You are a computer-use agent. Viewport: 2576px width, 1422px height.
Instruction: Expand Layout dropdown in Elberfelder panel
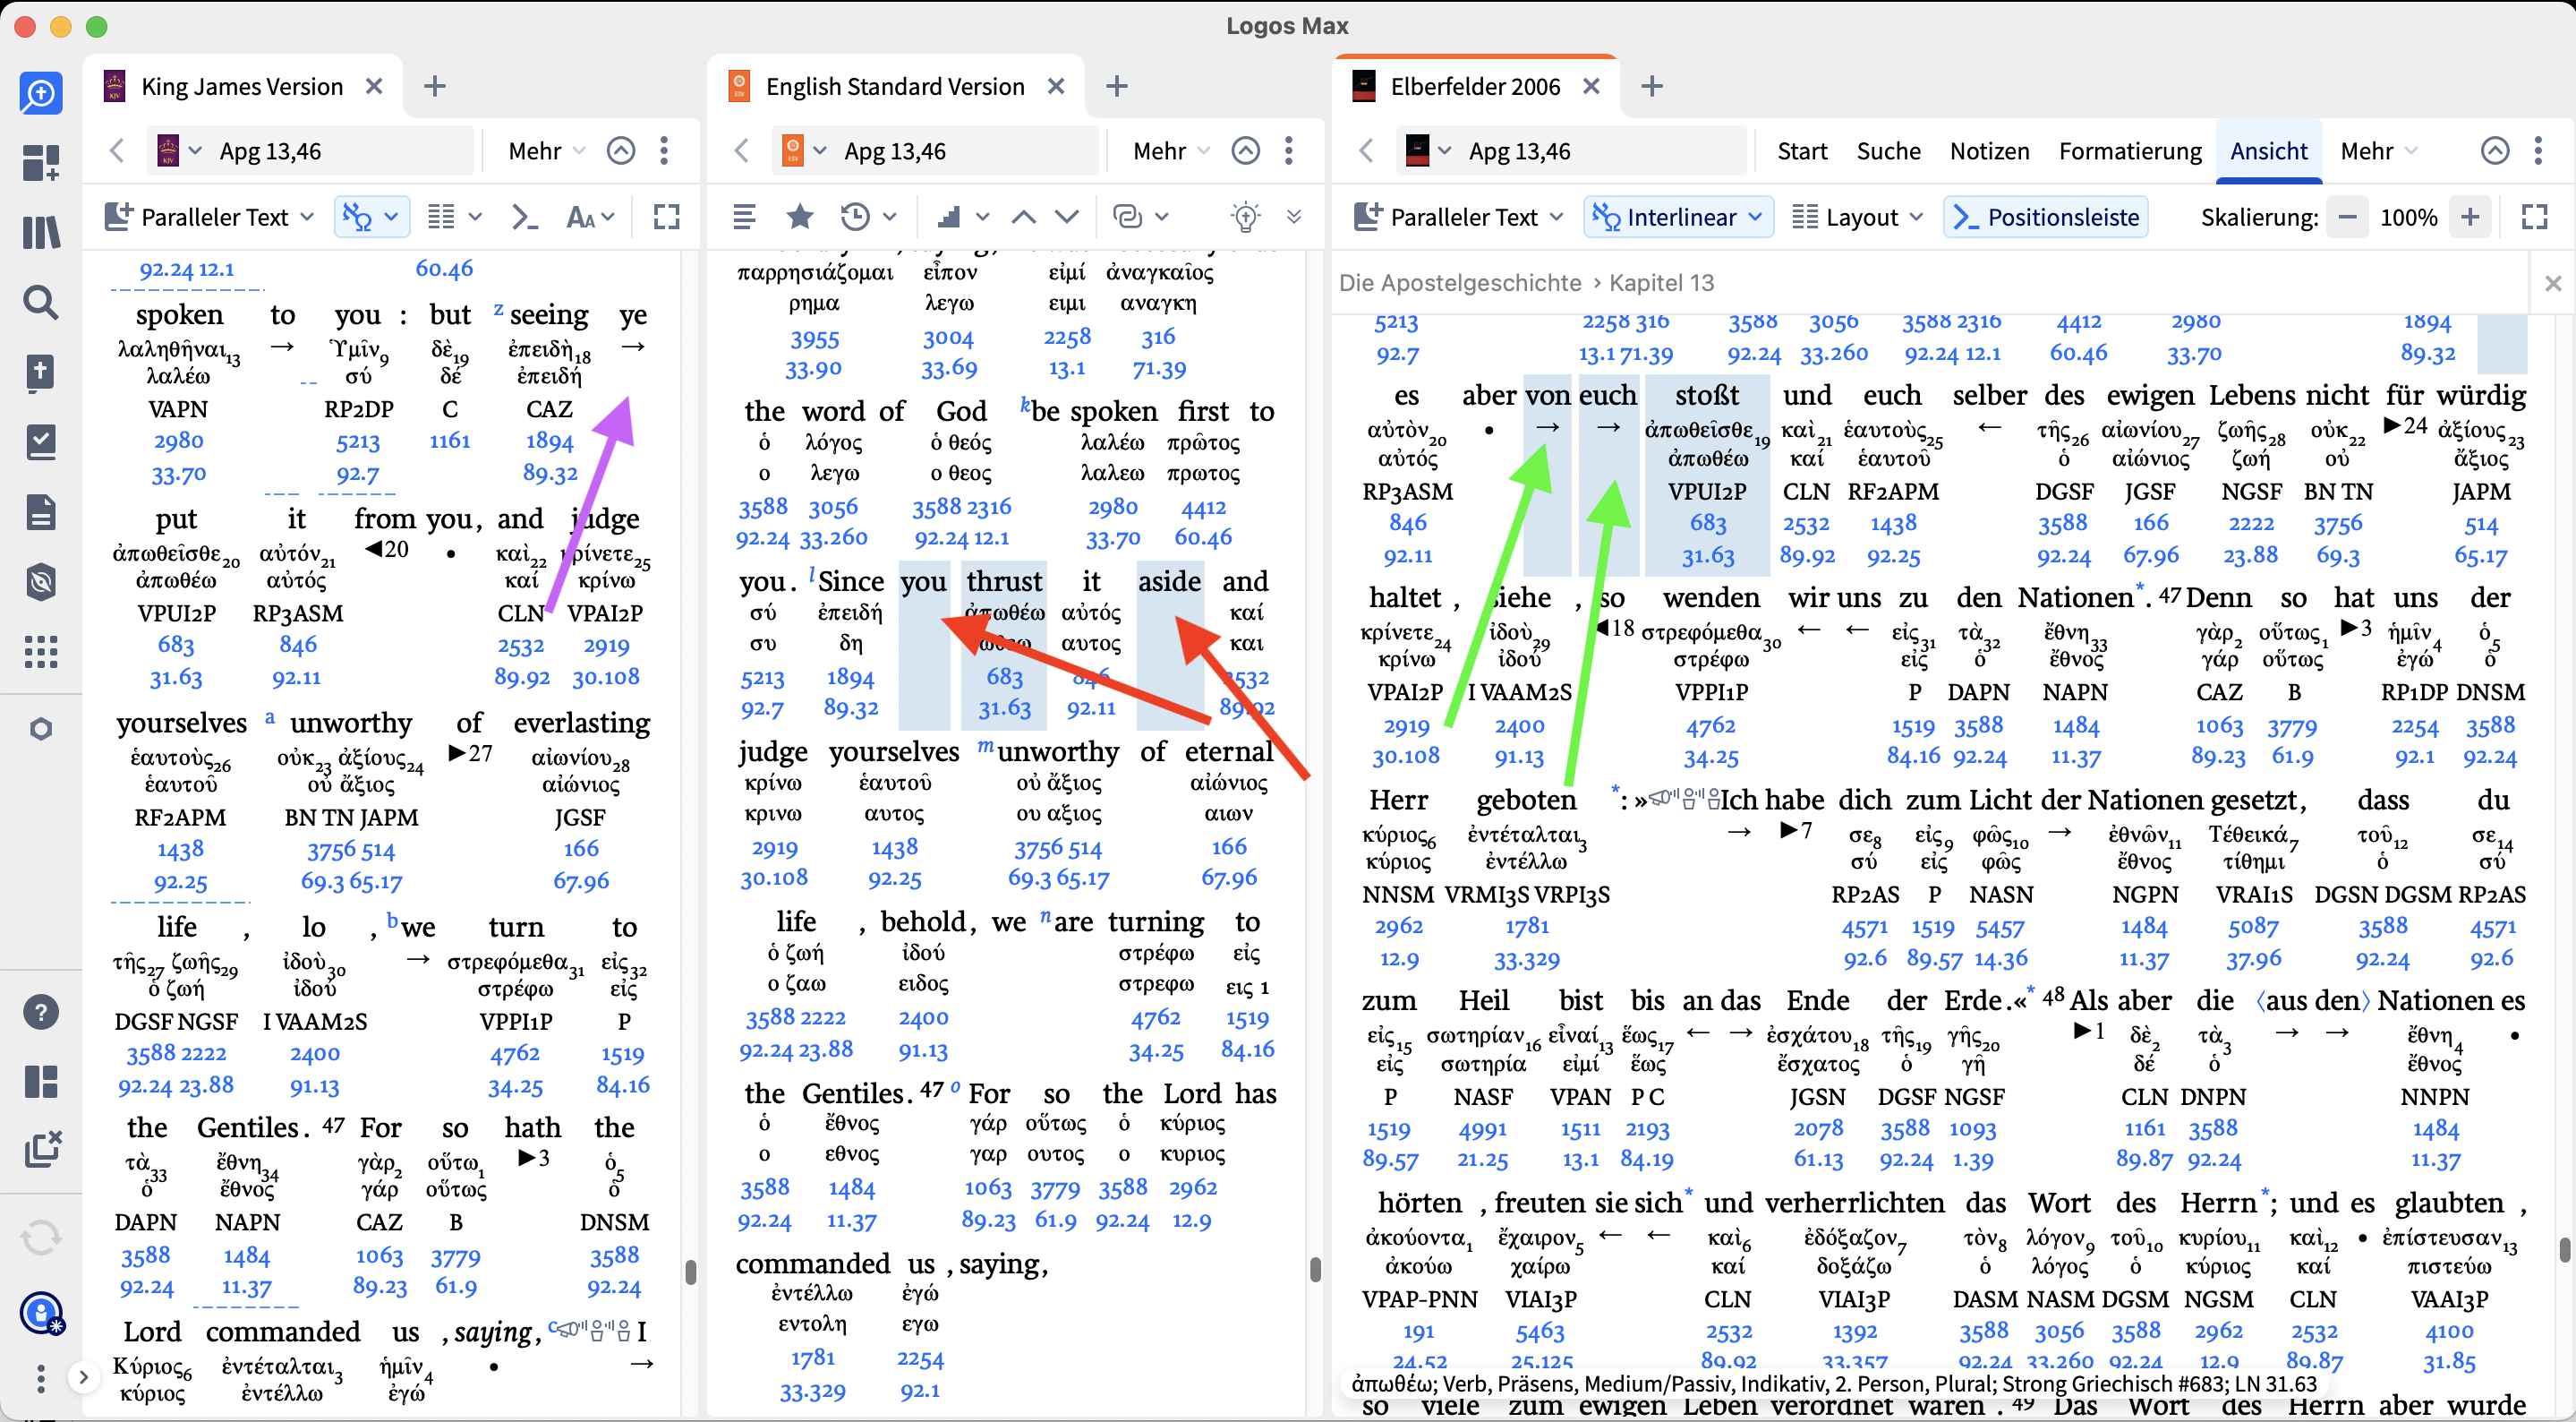1857,218
